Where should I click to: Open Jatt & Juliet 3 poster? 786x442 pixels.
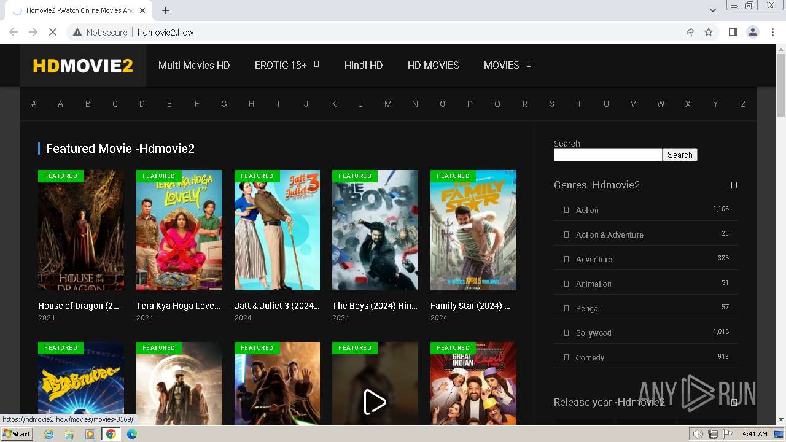277,230
